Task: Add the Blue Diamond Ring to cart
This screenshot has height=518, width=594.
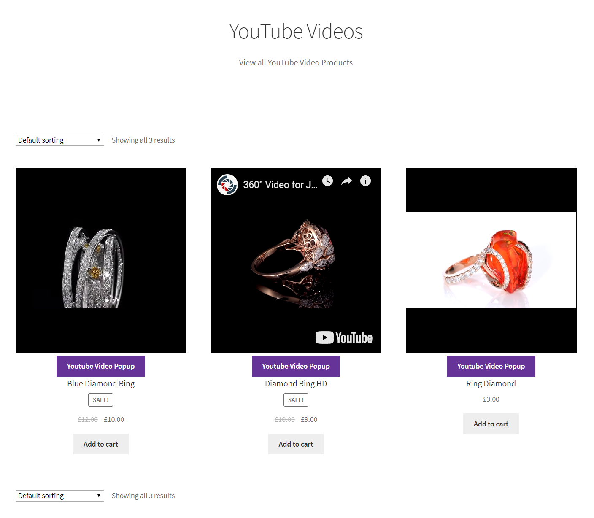Action: [100, 444]
